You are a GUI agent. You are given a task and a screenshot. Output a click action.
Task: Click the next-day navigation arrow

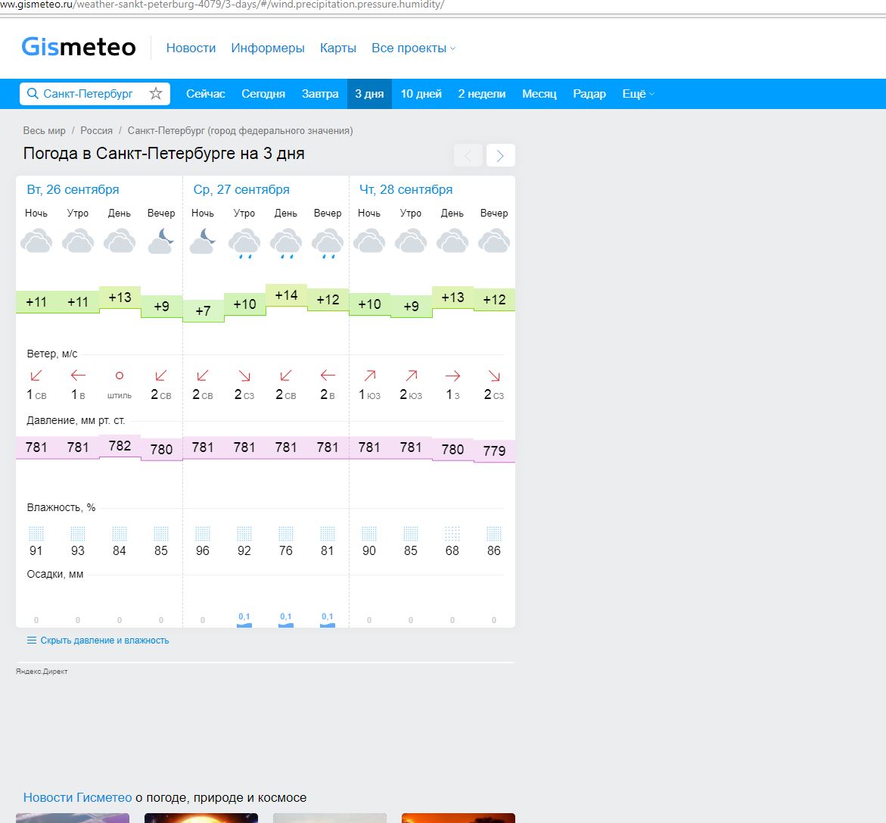(499, 154)
